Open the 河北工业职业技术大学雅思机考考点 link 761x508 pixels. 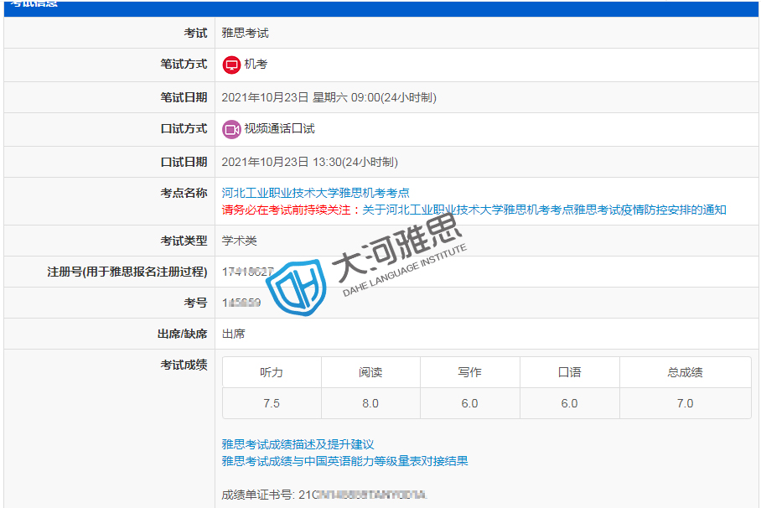point(315,193)
